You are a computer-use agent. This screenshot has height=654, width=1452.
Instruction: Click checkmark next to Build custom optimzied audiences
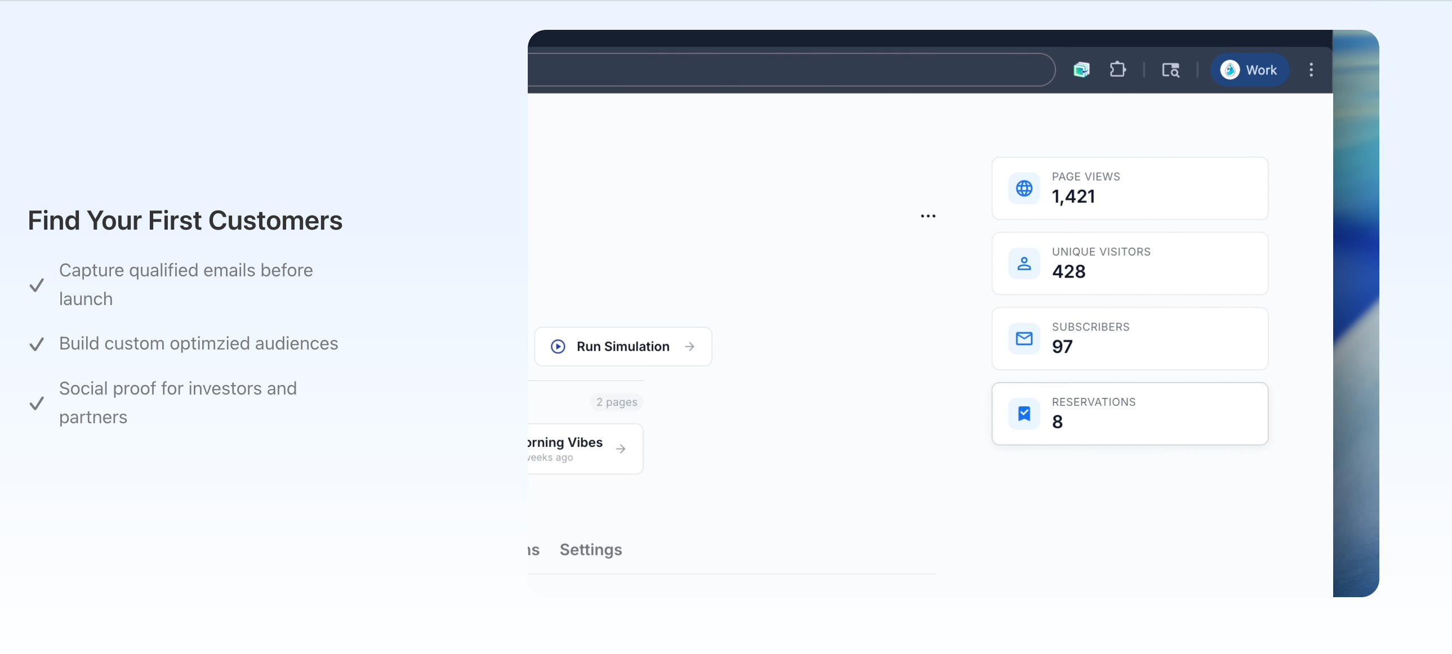pyautogui.click(x=37, y=344)
